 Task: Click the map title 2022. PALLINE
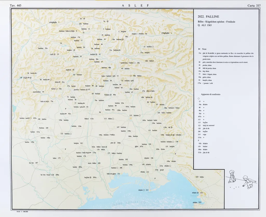point(208,17)
